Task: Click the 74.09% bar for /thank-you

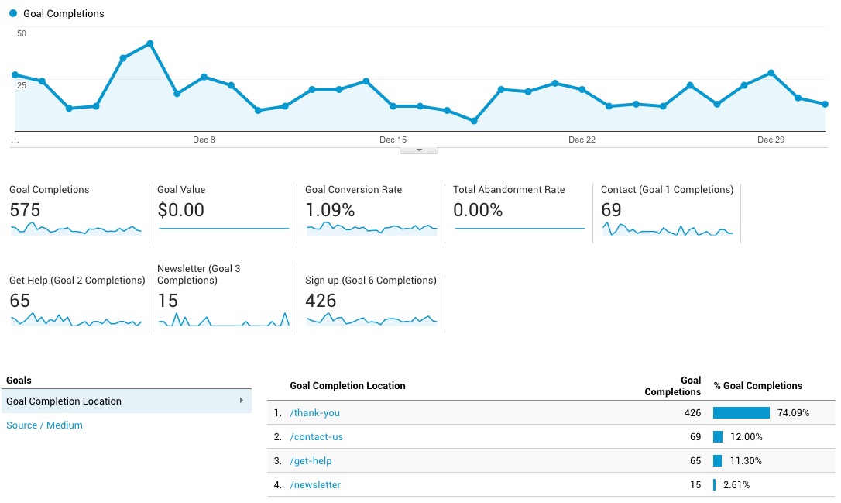Action: (x=741, y=413)
